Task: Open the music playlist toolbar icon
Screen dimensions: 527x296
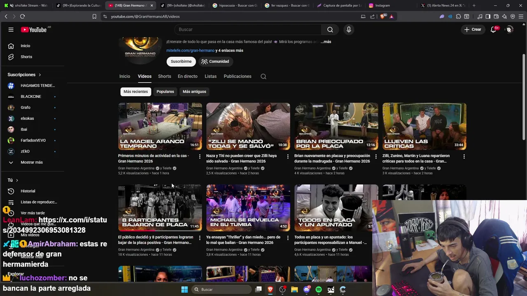Action: pyautogui.click(x=480, y=16)
